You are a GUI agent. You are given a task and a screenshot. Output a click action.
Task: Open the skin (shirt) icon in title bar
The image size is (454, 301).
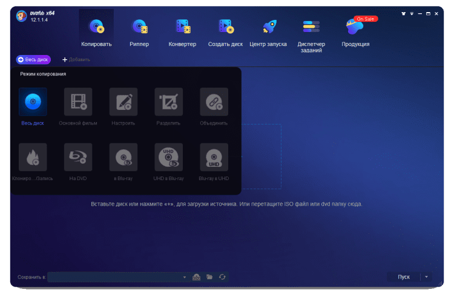click(404, 13)
